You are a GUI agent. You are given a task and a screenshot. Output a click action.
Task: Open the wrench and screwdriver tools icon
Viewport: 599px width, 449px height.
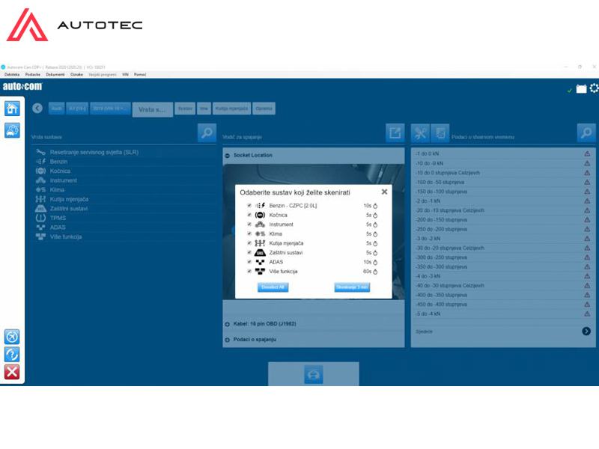tap(420, 133)
